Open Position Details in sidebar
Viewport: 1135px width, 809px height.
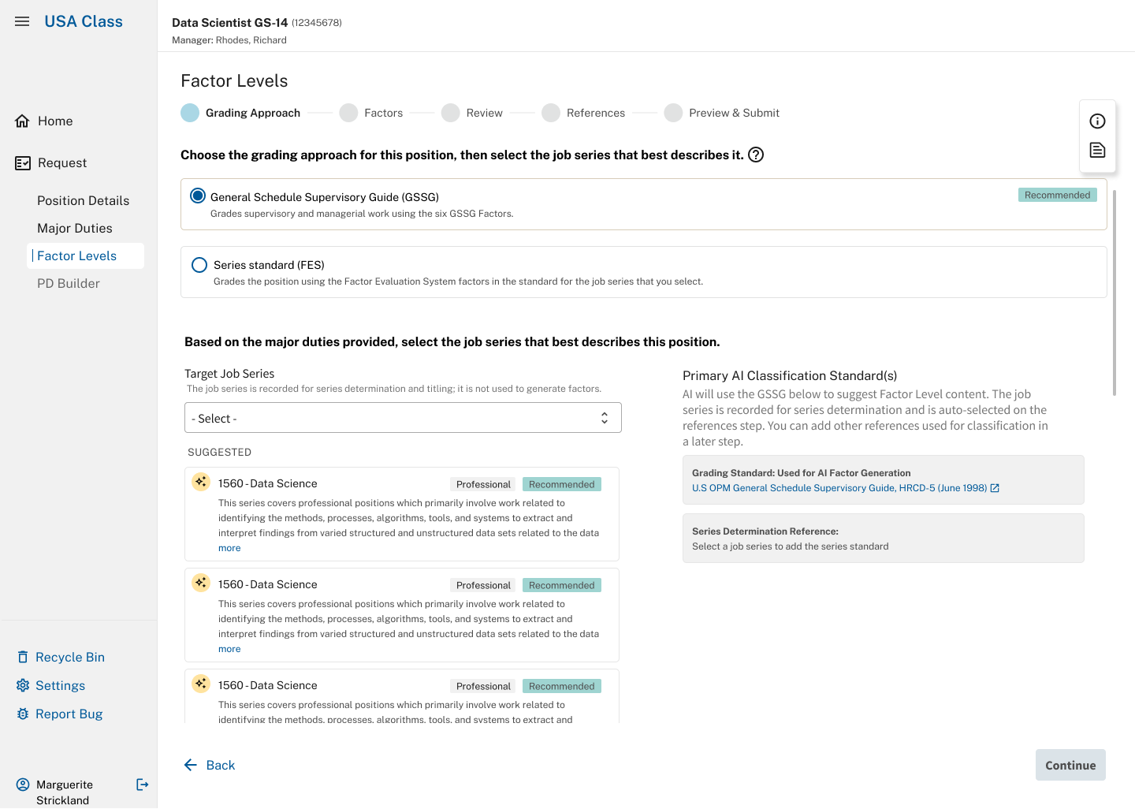(83, 200)
